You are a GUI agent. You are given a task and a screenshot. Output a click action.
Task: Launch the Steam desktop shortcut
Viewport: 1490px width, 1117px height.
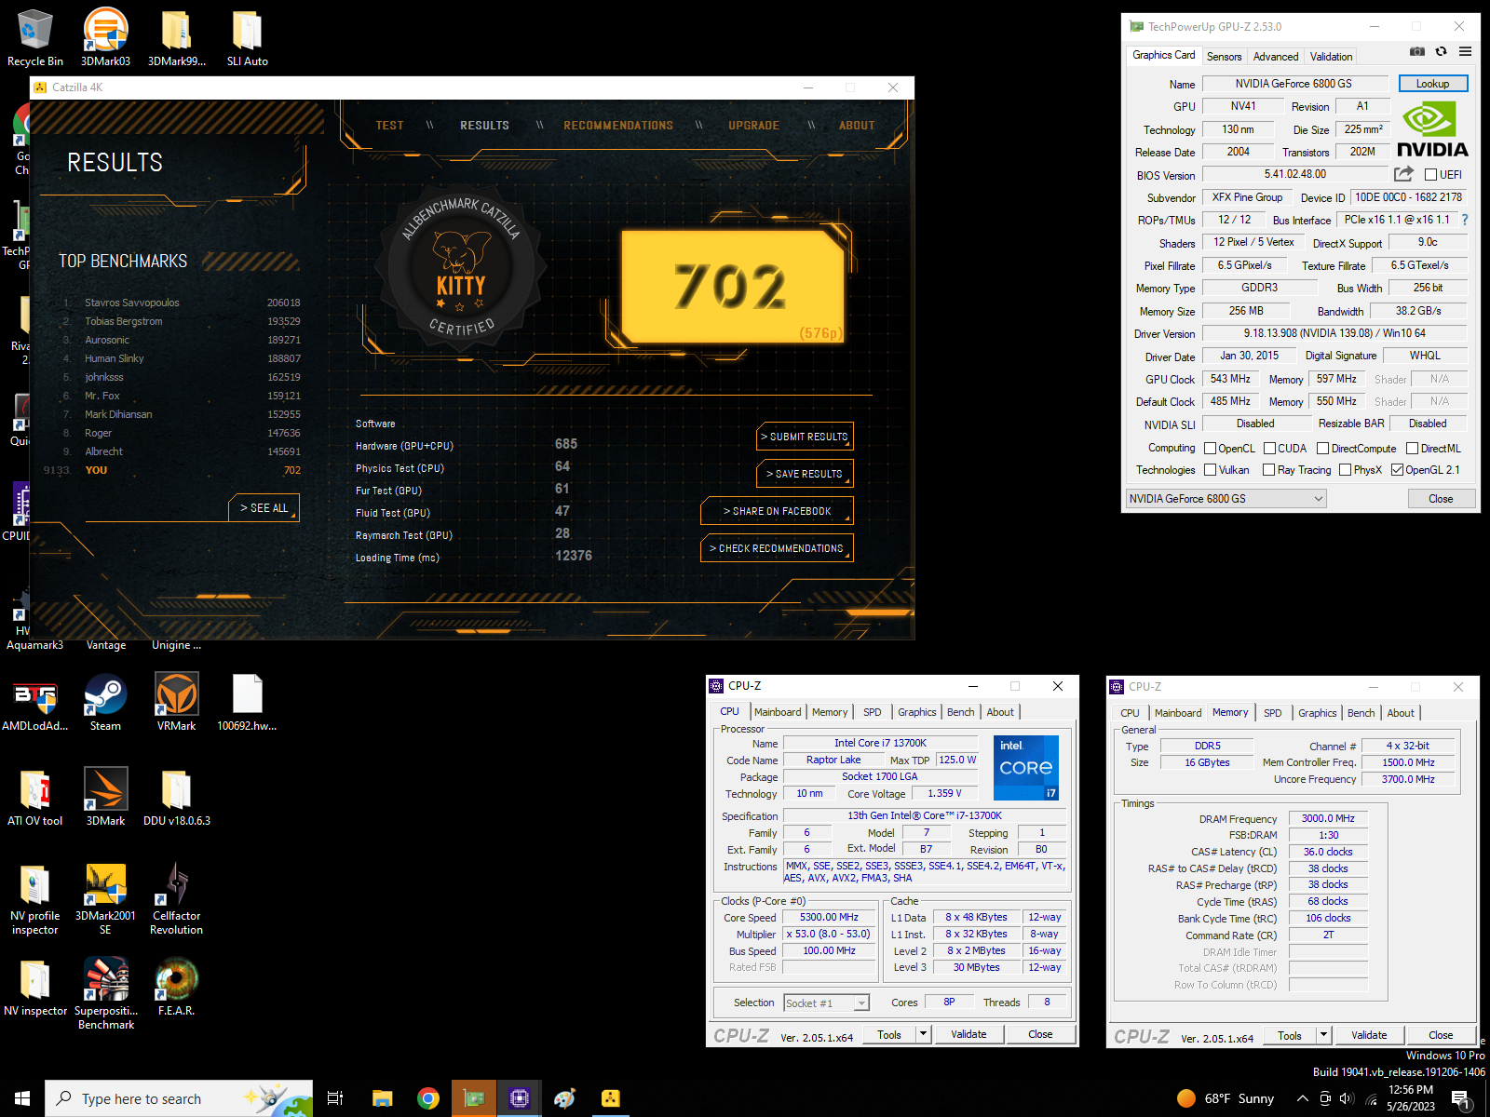[x=105, y=703]
